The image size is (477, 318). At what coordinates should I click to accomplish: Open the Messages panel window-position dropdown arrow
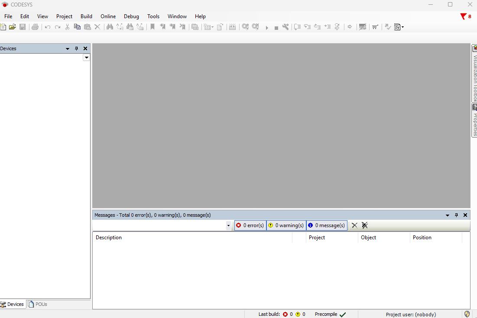click(x=448, y=215)
